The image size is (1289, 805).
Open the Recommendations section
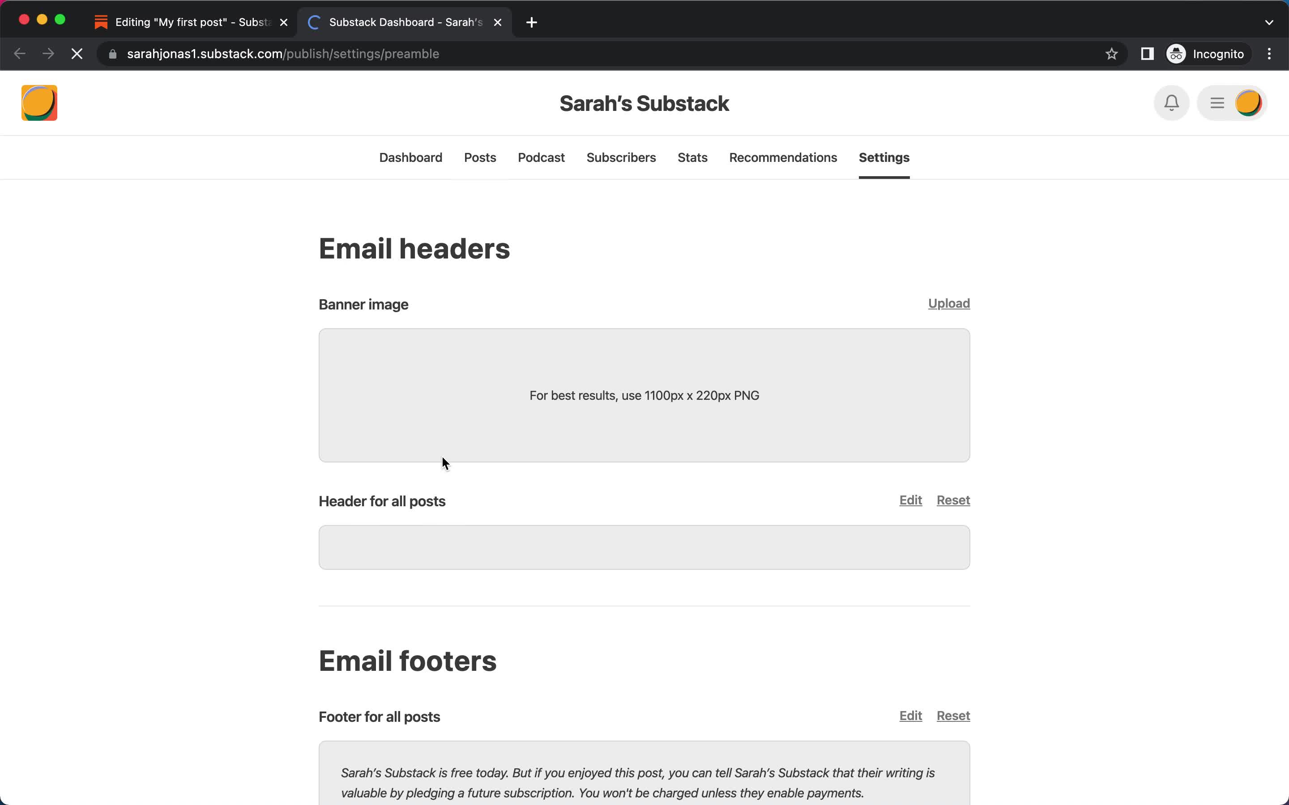pos(782,157)
